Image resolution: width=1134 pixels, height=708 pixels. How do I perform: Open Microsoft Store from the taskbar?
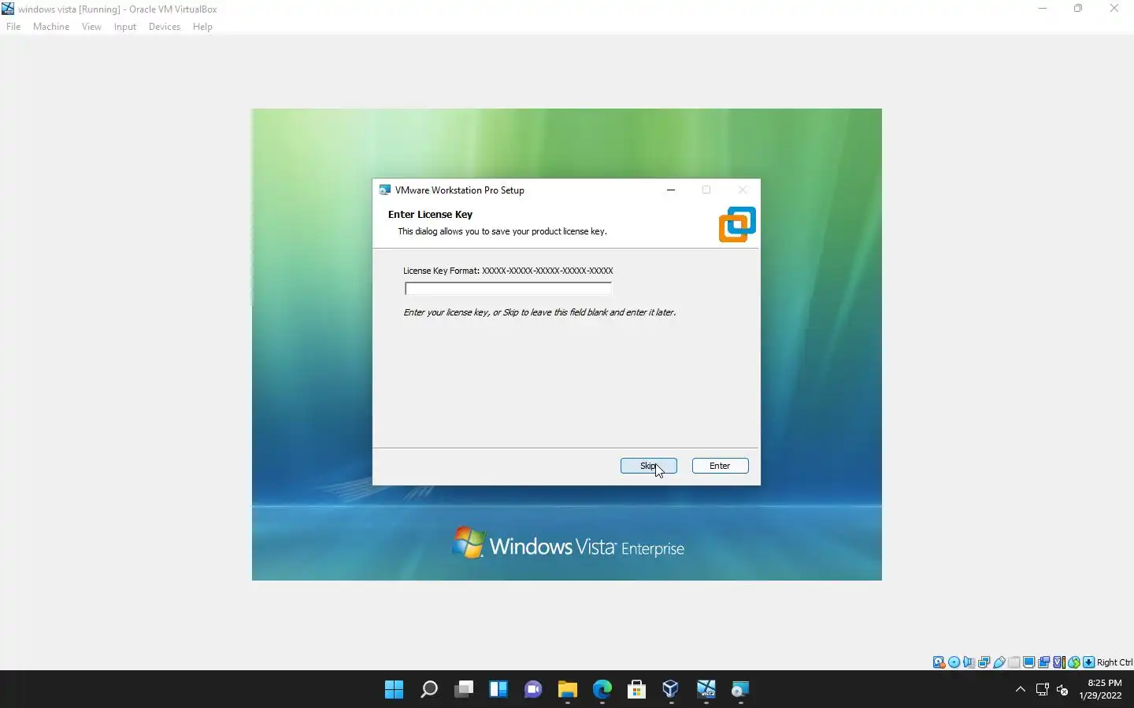pos(636,690)
